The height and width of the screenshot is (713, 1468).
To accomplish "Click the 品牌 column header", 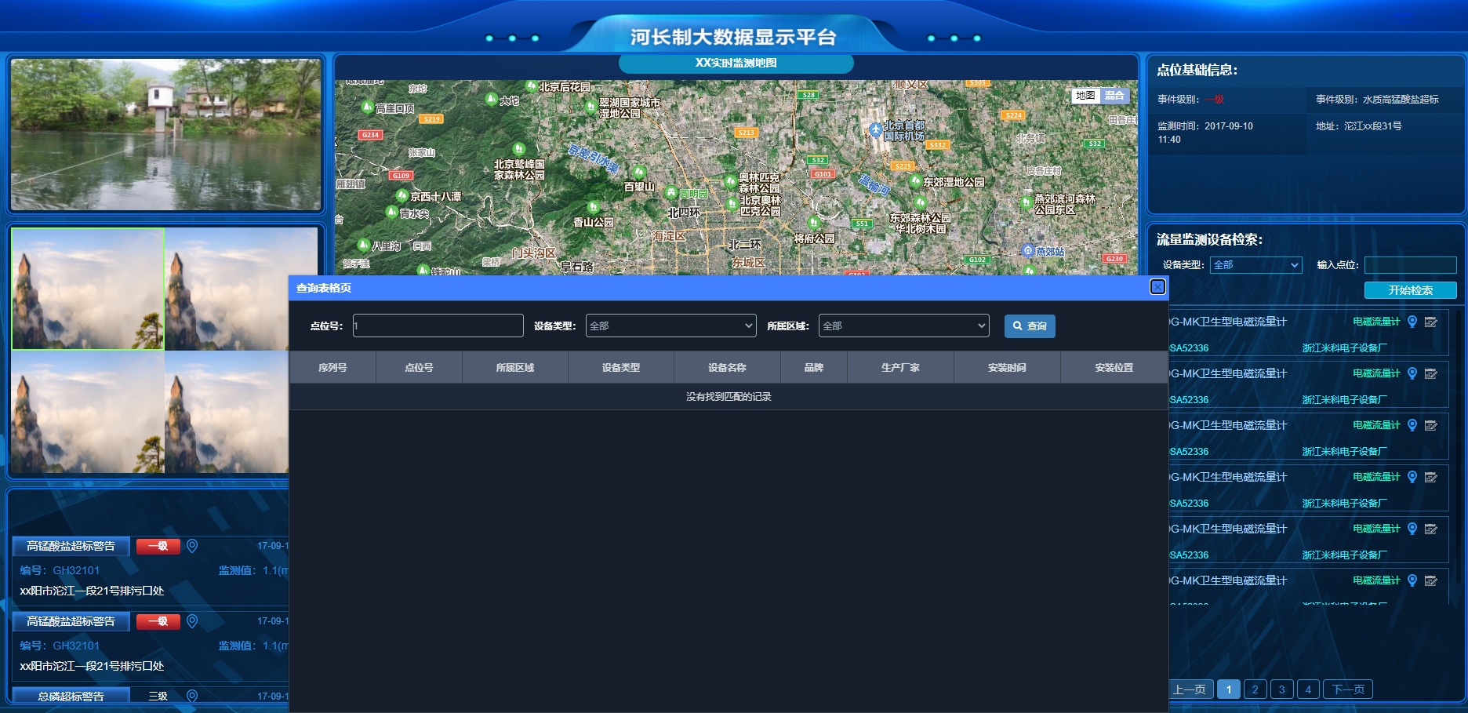I will 814,367.
